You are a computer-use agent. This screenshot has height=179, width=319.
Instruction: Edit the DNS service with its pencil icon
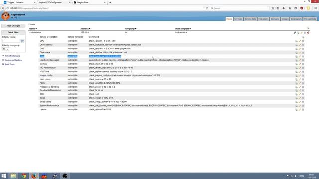pos(300,49)
